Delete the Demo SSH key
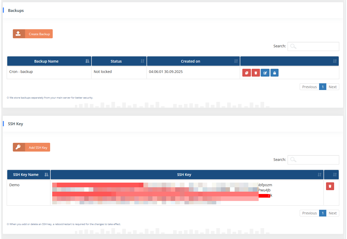347x239 pixels. tap(330, 186)
